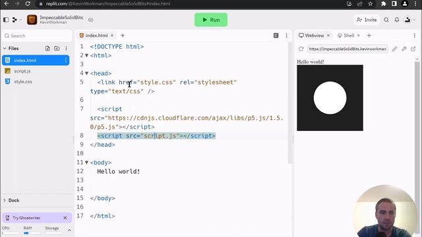The width and height of the screenshot is (422, 237).
Task: Fold the body tag on line 11
Action: click(86, 163)
